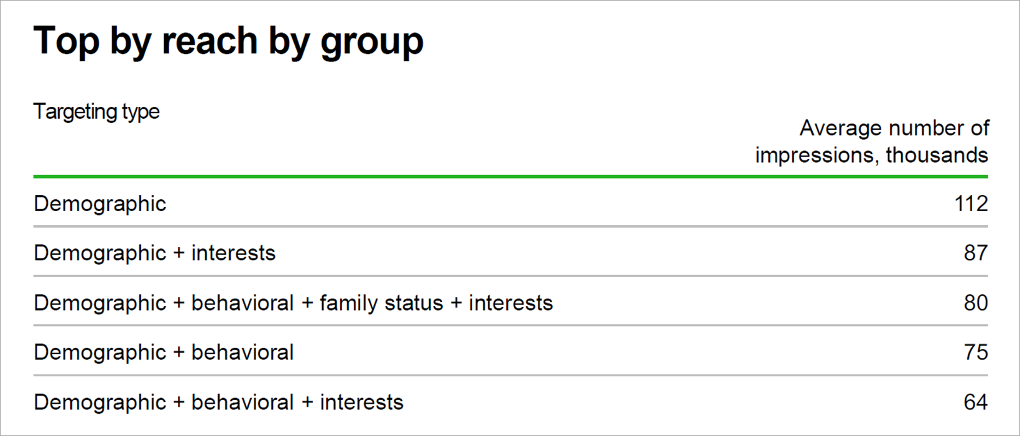This screenshot has width=1020, height=436.
Task: Click the gray separator below the 112 row
Action: (510, 227)
